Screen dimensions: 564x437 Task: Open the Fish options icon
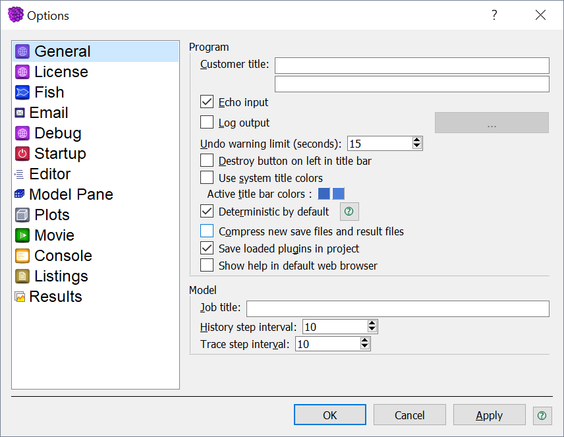click(x=22, y=92)
